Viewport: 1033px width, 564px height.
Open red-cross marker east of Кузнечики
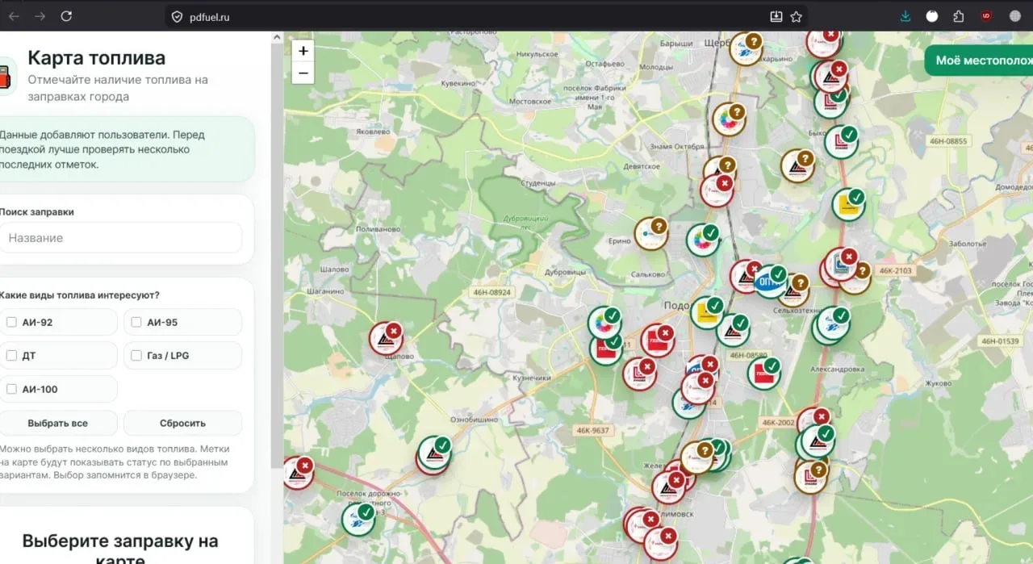click(x=639, y=374)
